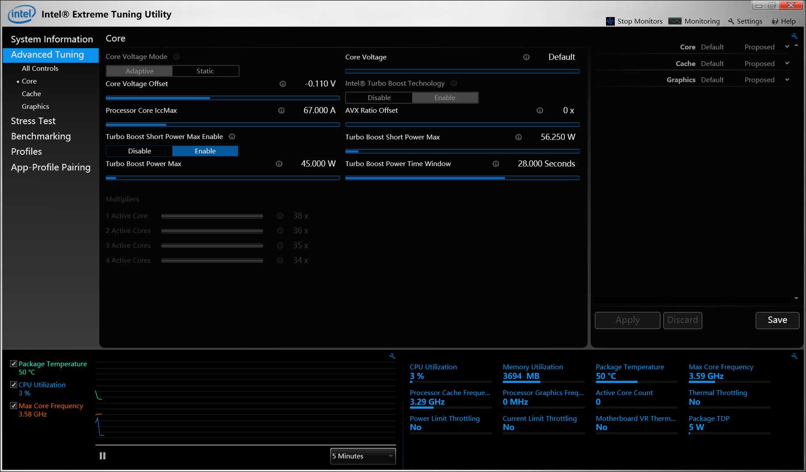Click the info icon beside Turbo Boost Power Time Window
This screenshot has width=806, height=472.
496,164
